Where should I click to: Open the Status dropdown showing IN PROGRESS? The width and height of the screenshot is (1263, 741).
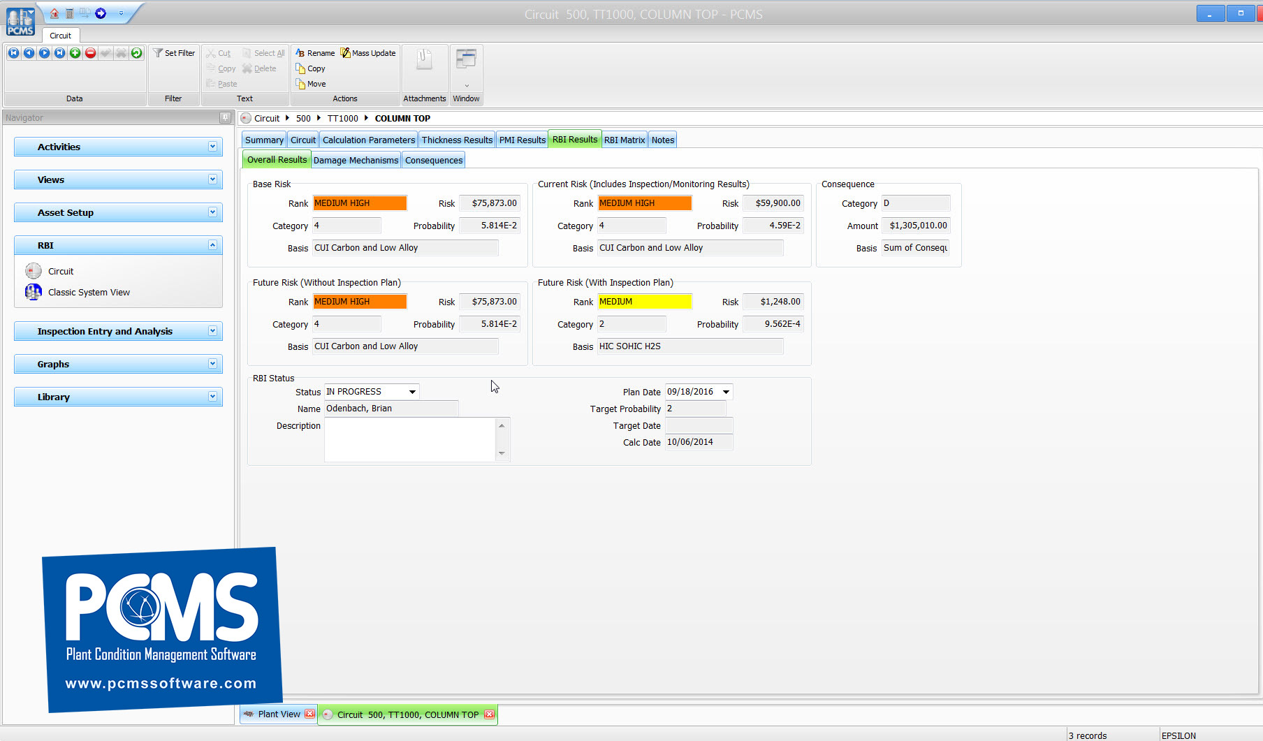411,391
